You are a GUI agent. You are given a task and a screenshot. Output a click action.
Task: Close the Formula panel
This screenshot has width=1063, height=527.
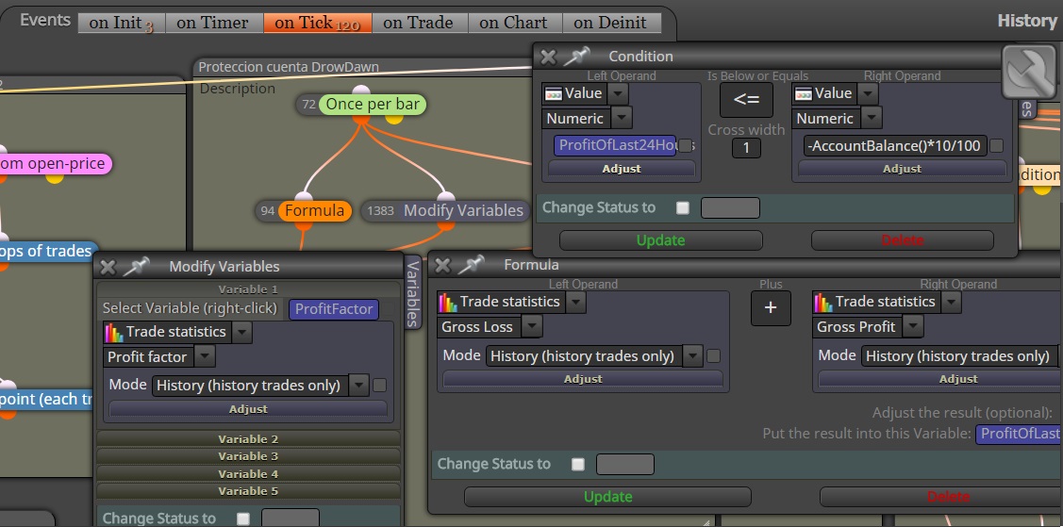442,265
